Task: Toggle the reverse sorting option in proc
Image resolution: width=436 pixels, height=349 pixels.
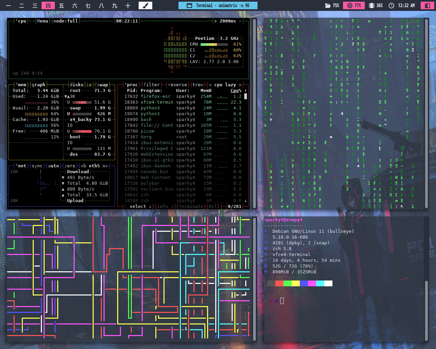Action: click(x=177, y=85)
